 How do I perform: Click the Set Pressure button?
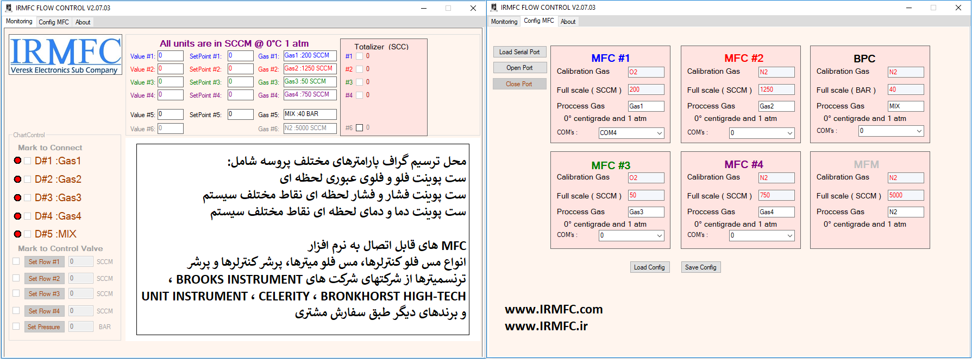tap(44, 326)
